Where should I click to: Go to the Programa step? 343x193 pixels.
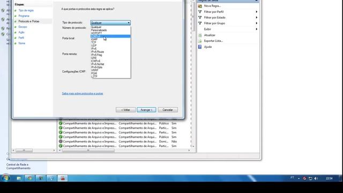tap(24, 16)
